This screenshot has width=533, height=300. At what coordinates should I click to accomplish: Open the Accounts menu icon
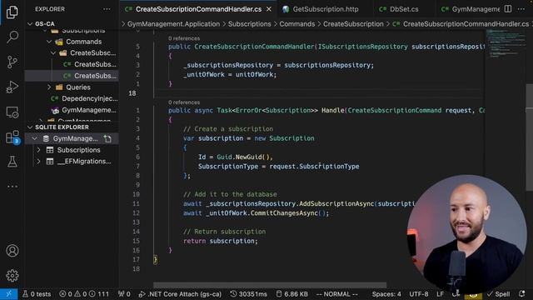tap(12, 251)
